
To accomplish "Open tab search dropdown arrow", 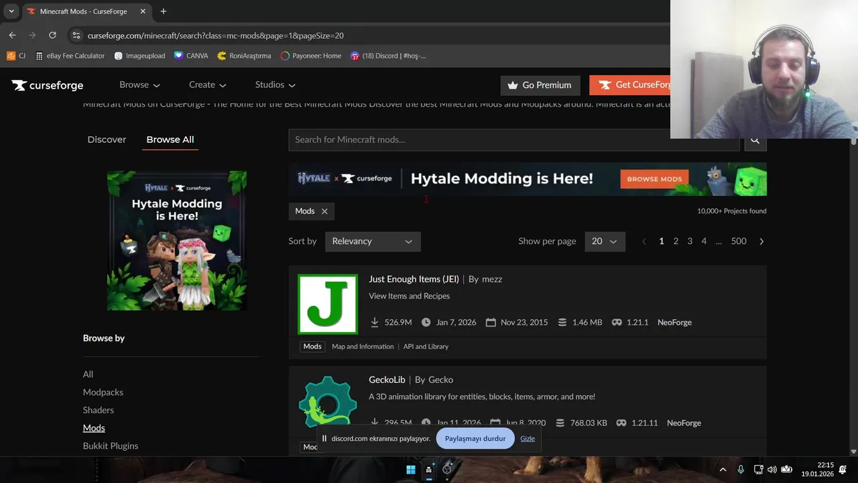I will click(x=11, y=11).
